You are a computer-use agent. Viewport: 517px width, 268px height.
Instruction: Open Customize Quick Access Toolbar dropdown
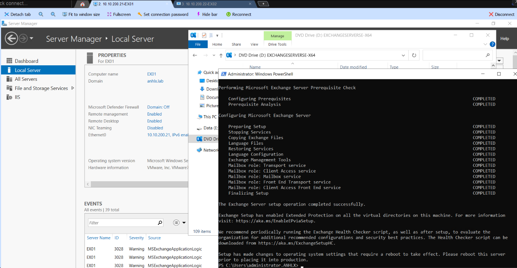(217, 35)
